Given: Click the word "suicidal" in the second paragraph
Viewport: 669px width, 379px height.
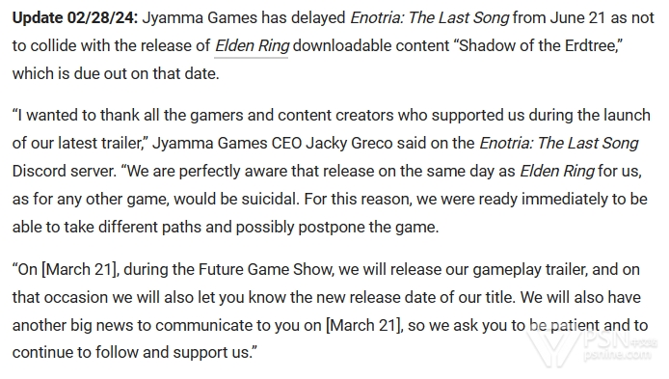Looking at the screenshot, I should pyautogui.click(x=269, y=199).
